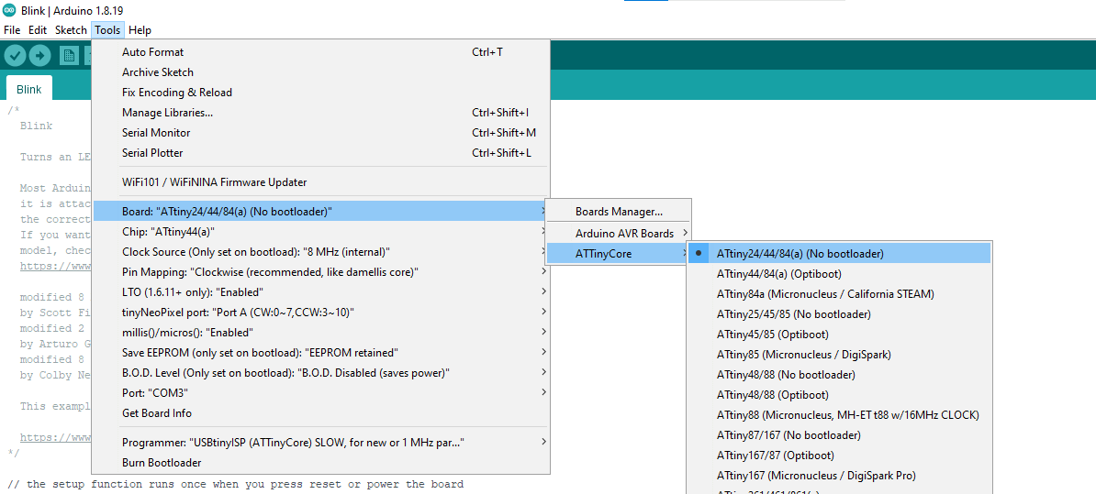Choose Auto Format from Tools menu
The image size is (1096, 494).
pyautogui.click(x=321, y=51)
